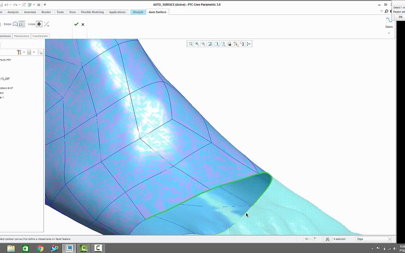Open the Constraints panel tab
This screenshot has height=253, width=405.
[x=40, y=36]
